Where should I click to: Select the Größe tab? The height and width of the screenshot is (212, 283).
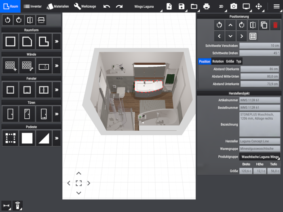coord(230,61)
